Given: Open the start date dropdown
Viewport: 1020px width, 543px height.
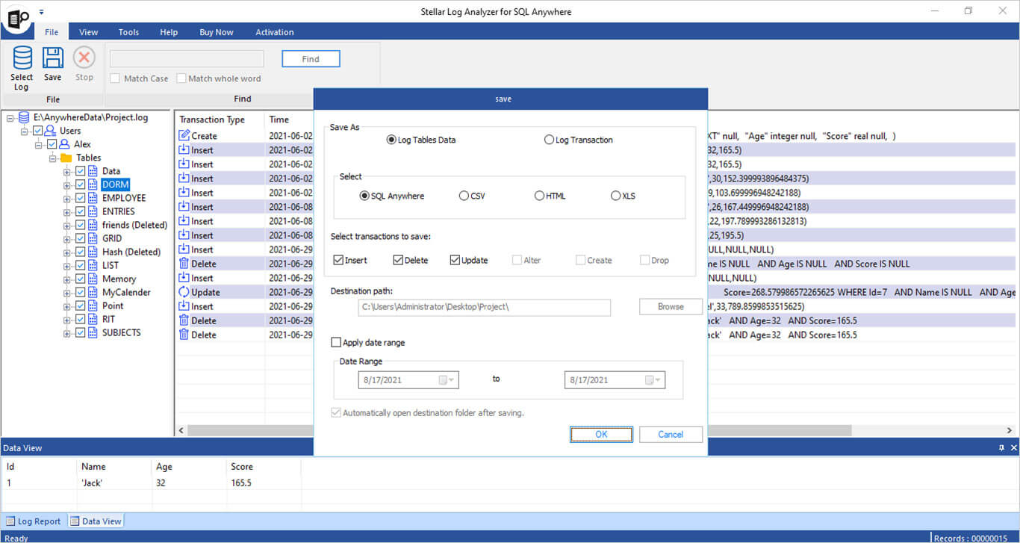Looking at the screenshot, I should click(446, 380).
